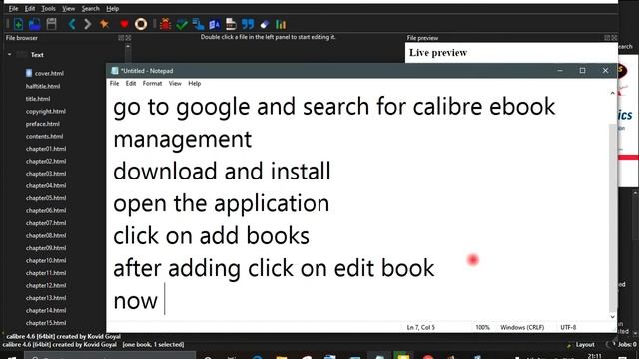639x359 pixels.
Task: Click 'UTF-8' encoding status entry
Action: click(568, 327)
